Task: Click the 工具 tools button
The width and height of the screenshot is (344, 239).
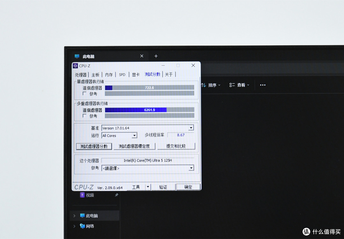Action: tap(136, 187)
